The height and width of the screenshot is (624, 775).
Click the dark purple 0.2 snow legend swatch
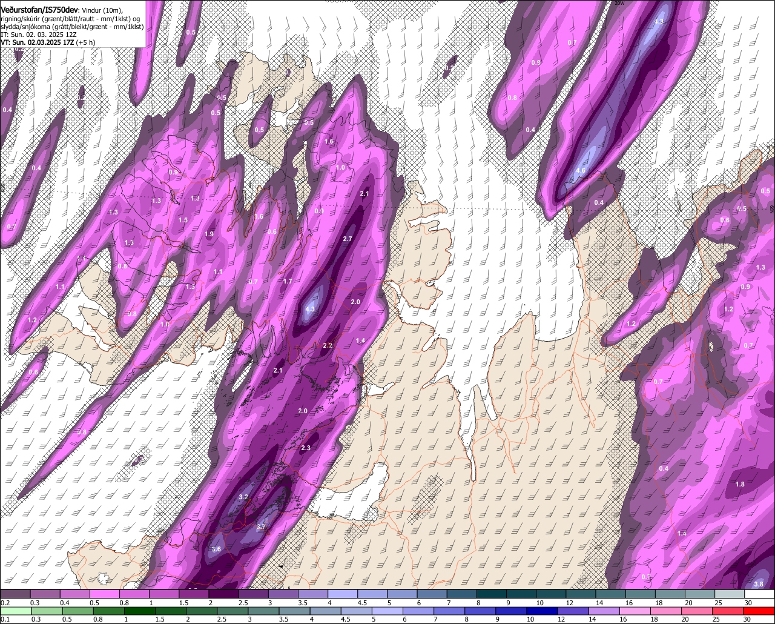click(x=16, y=594)
